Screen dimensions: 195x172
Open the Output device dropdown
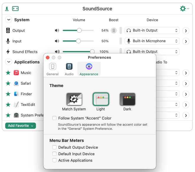[152, 30]
